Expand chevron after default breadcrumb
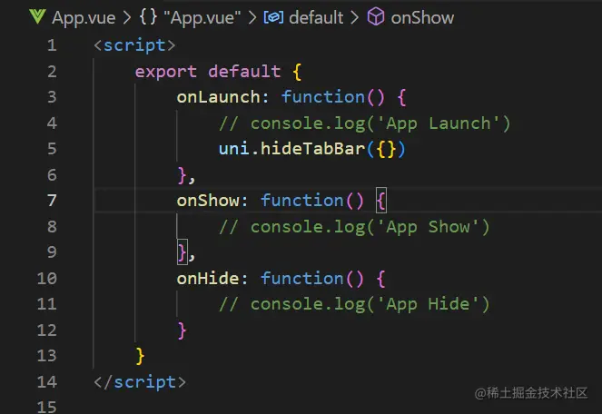The image size is (602, 414). (354, 17)
